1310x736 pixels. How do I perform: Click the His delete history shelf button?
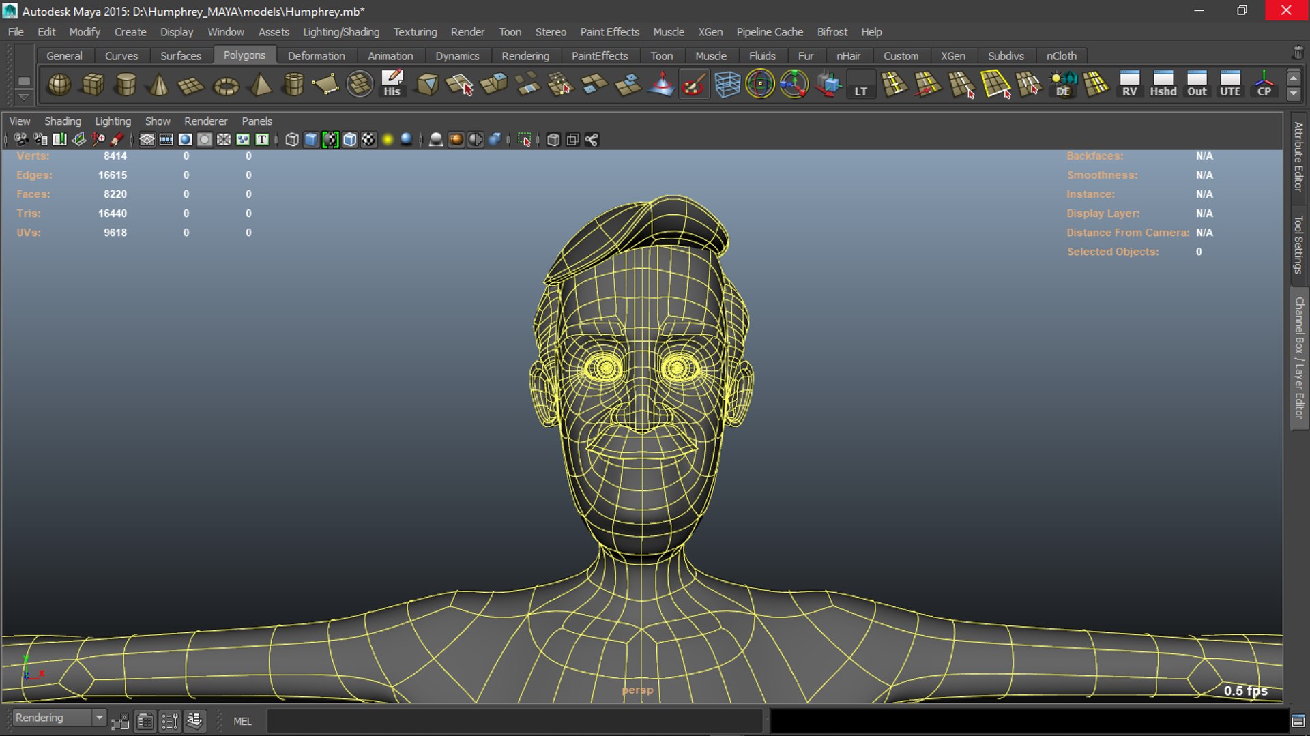(x=392, y=85)
